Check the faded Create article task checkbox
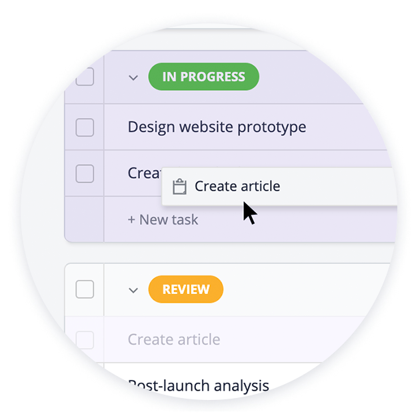The width and height of the screenshot is (418, 418). coord(85,339)
